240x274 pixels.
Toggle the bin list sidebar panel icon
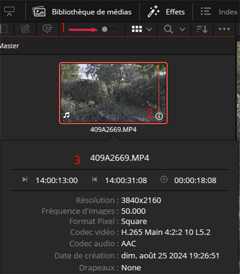[x=3, y=29]
